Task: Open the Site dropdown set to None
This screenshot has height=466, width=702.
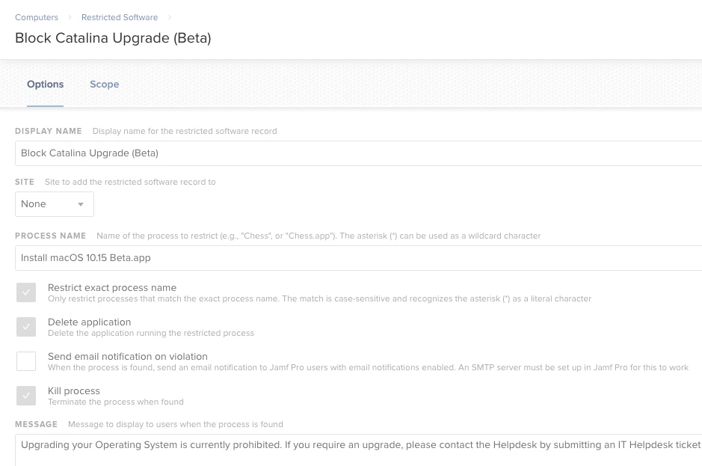Action: point(55,204)
